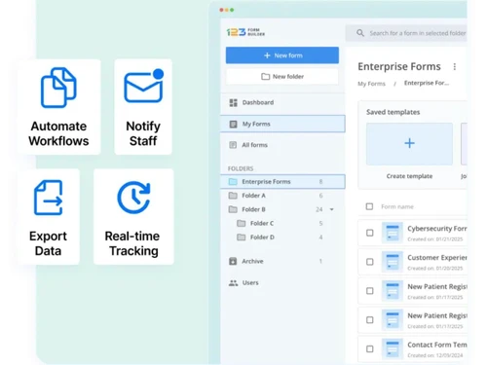The height and width of the screenshot is (365, 487).
Task: Open the Customer Experience form entry
Action: pos(412,262)
